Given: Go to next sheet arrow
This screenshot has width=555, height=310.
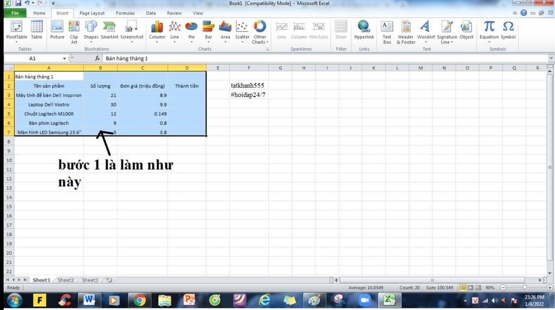Looking at the screenshot, I should tap(19, 280).
